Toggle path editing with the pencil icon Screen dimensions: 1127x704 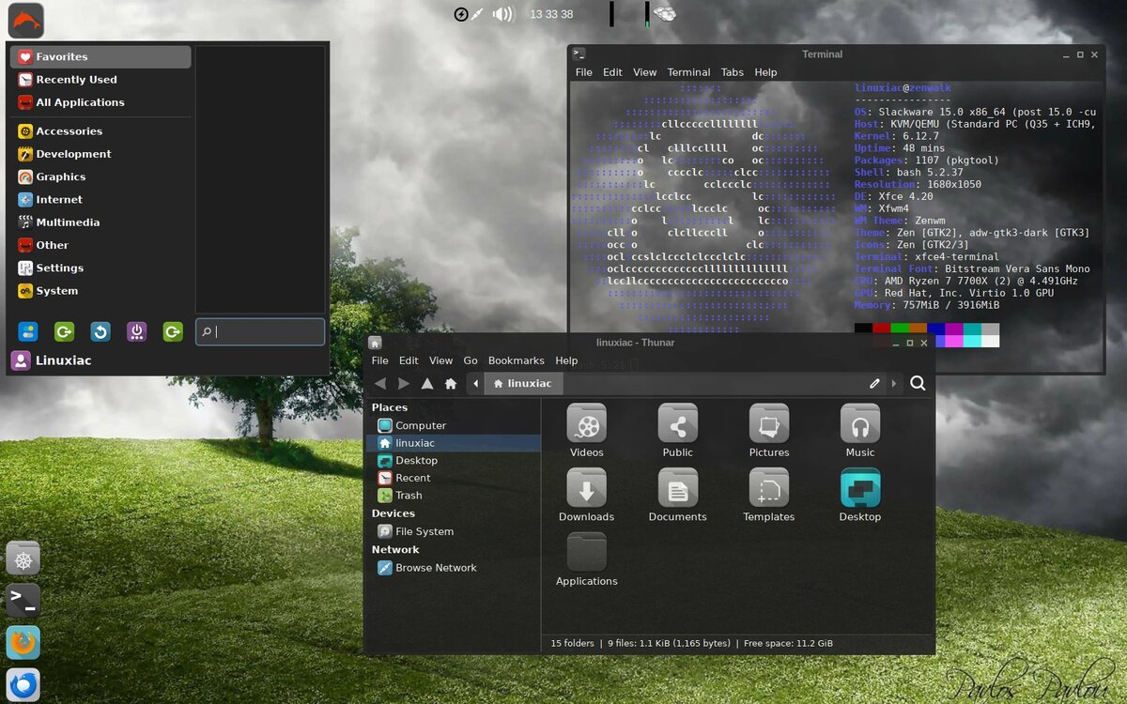point(874,383)
